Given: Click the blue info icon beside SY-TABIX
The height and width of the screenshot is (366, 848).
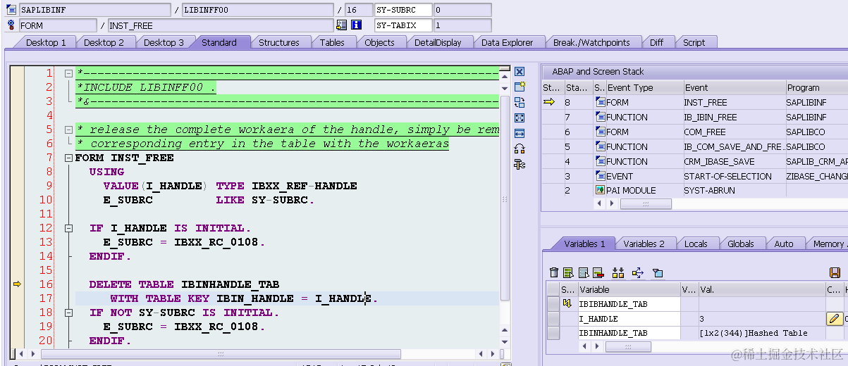Looking at the screenshot, I should pyautogui.click(x=357, y=25).
